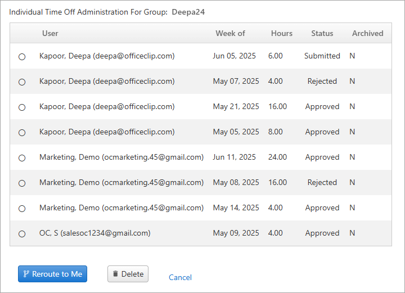
Task: Click the Hours column header
Action: [x=282, y=33]
